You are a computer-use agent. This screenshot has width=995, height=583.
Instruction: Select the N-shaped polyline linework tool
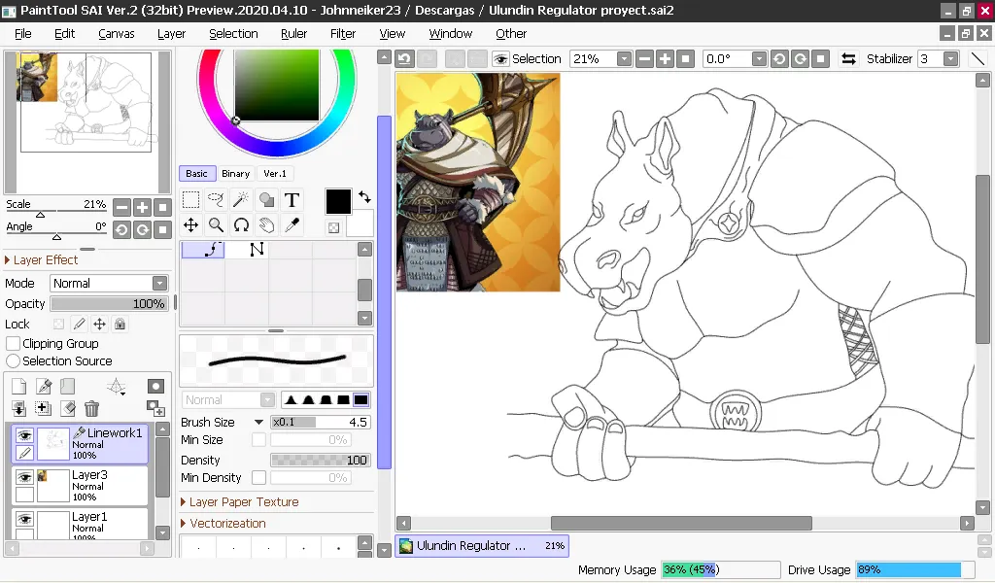click(257, 250)
